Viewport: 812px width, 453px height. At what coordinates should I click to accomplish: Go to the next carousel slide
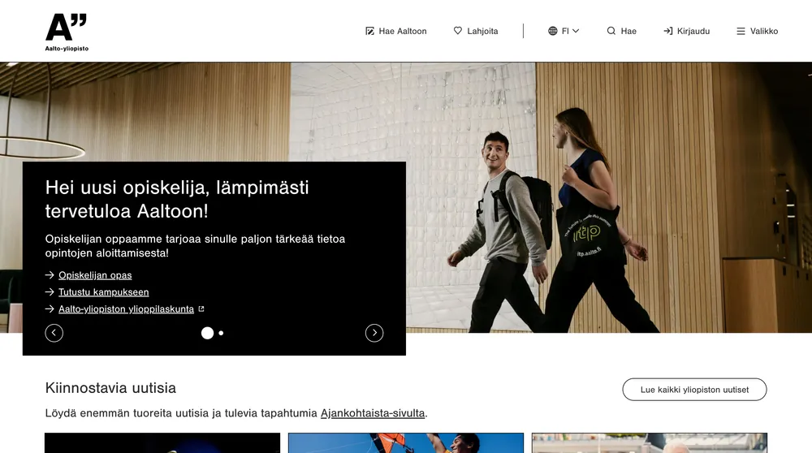[x=374, y=333]
